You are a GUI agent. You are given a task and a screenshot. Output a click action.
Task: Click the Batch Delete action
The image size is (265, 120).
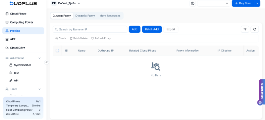(x=79, y=38)
